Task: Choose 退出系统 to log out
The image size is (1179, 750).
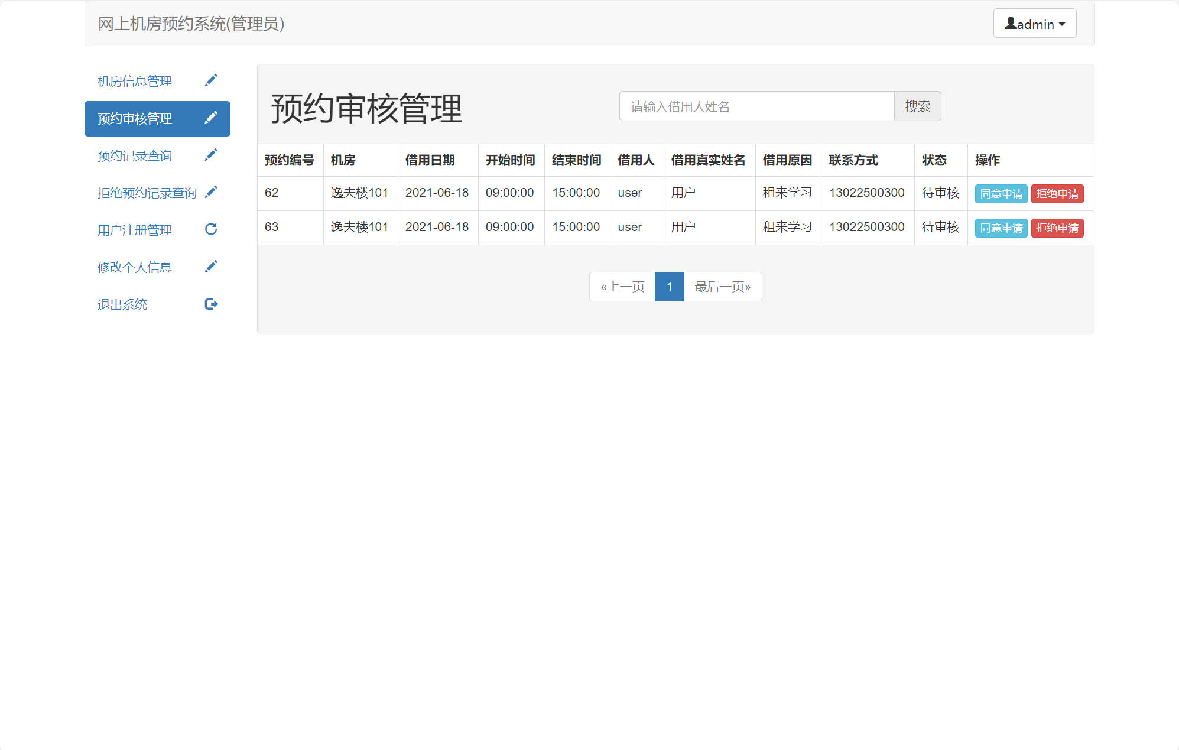Action: coord(122,304)
